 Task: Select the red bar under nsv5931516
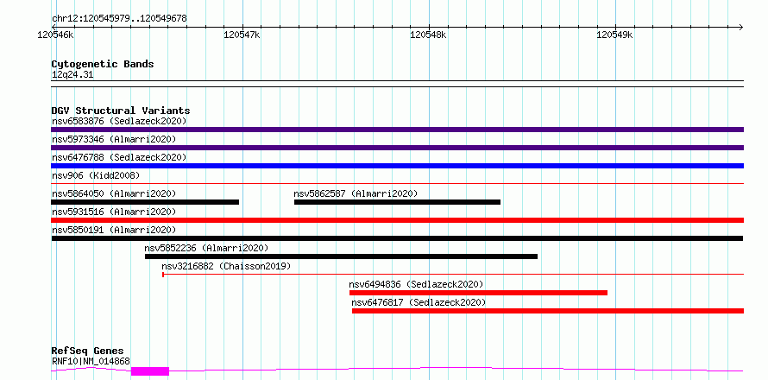coord(397,220)
